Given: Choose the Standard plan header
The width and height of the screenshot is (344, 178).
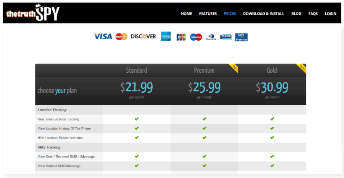Looking at the screenshot, I should pyautogui.click(x=137, y=70).
